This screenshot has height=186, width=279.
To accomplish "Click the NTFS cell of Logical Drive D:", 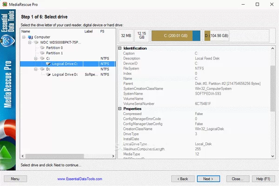I will coord(105,75).
